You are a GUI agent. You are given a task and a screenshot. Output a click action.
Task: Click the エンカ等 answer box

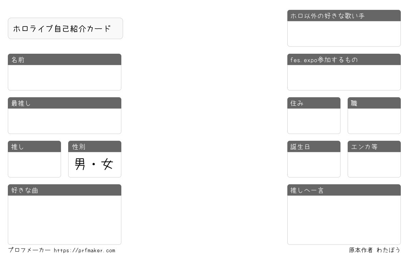[374, 165]
